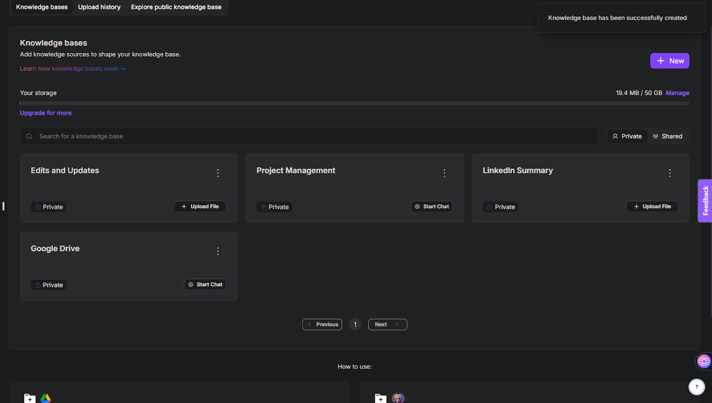
Task: Click the Private tag on LinkedIn Summary card
Action: pyautogui.click(x=501, y=207)
